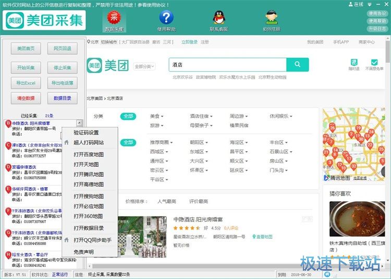Screen dimensions: 391x279
Task: Select 验证码设置 in context menu
Action: pos(86,132)
